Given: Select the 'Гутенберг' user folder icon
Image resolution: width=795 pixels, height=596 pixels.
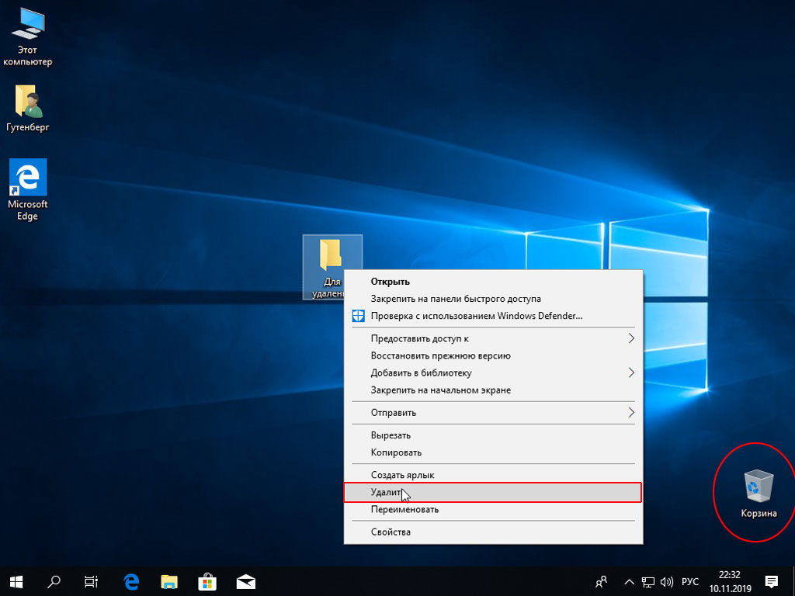Looking at the screenshot, I should pos(27,109).
